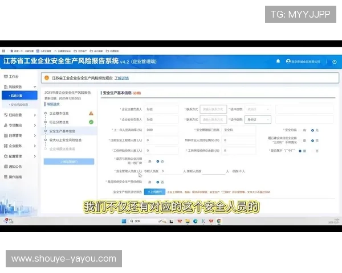342x273 pixels.
Task: Collapse the 风险报告 chevron
Action: point(35,86)
